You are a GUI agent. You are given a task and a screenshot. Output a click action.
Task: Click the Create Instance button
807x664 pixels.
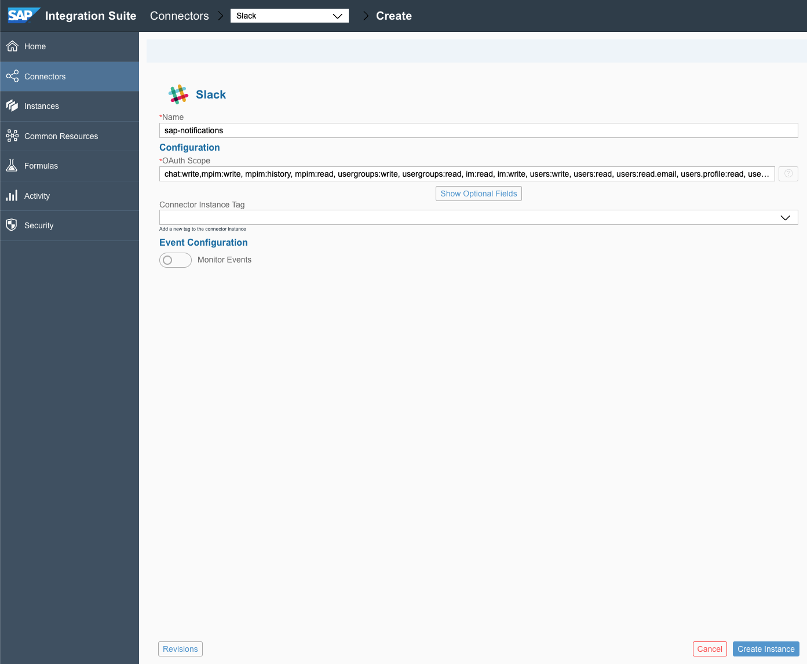(766, 649)
